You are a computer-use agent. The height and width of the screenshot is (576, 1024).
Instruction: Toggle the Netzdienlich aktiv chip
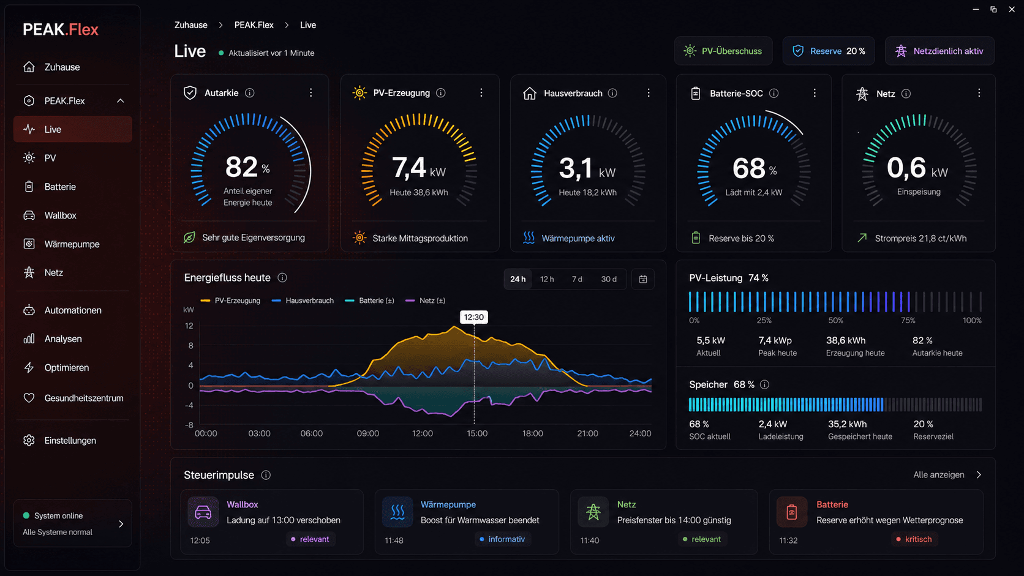(939, 51)
